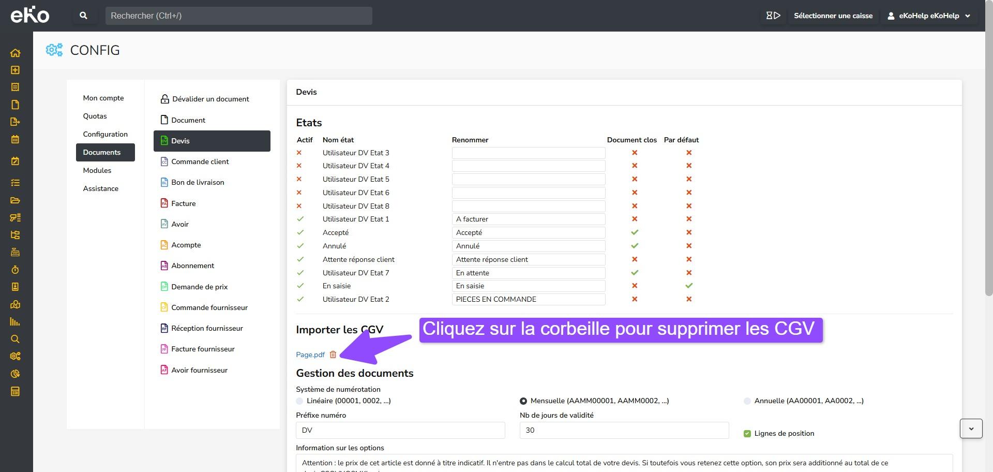The image size is (993, 472).
Task: Open the Facture document settings
Action: [184, 203]
